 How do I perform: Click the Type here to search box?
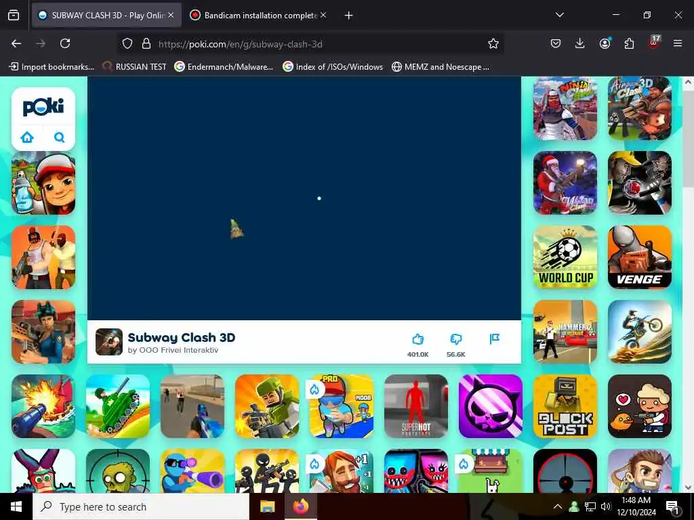141,506
